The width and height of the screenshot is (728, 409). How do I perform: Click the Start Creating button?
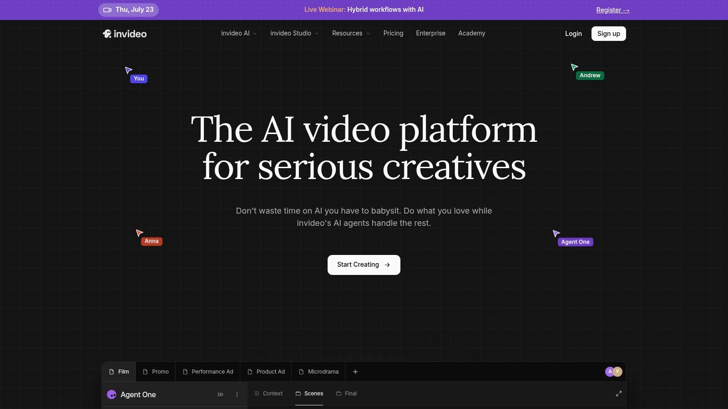click(364, 265)
